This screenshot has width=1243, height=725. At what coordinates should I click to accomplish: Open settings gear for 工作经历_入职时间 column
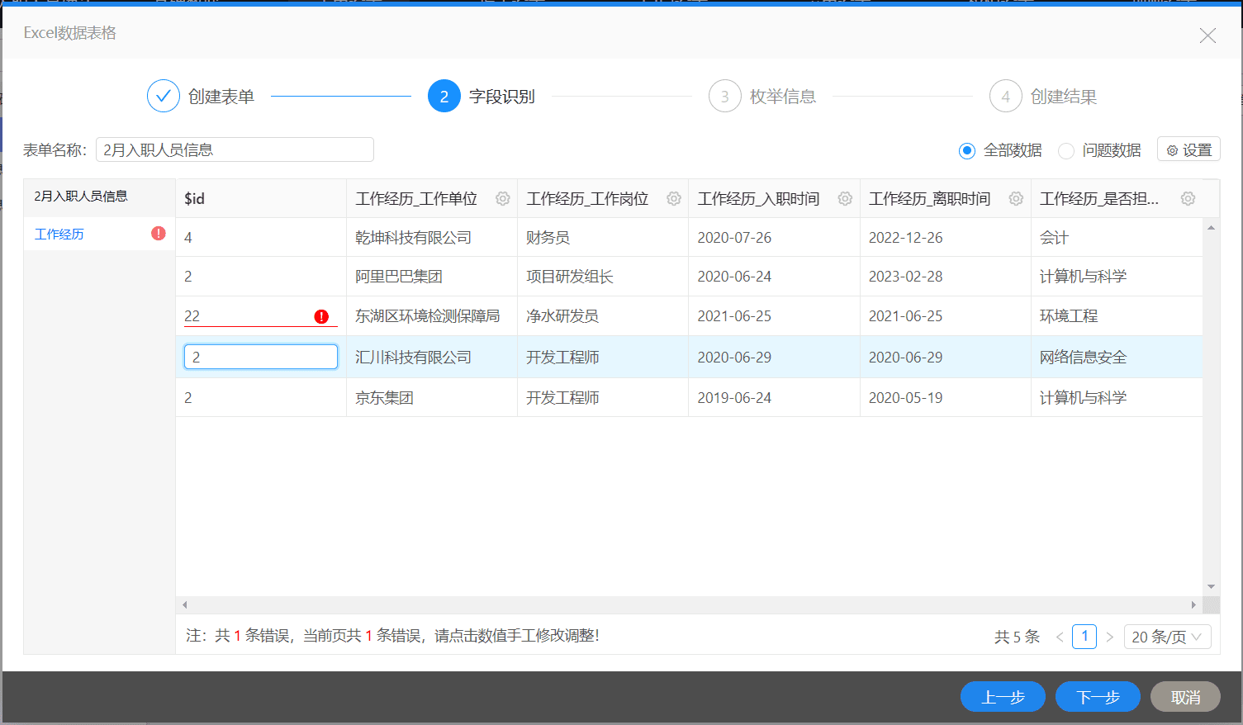tap(845, 199)
